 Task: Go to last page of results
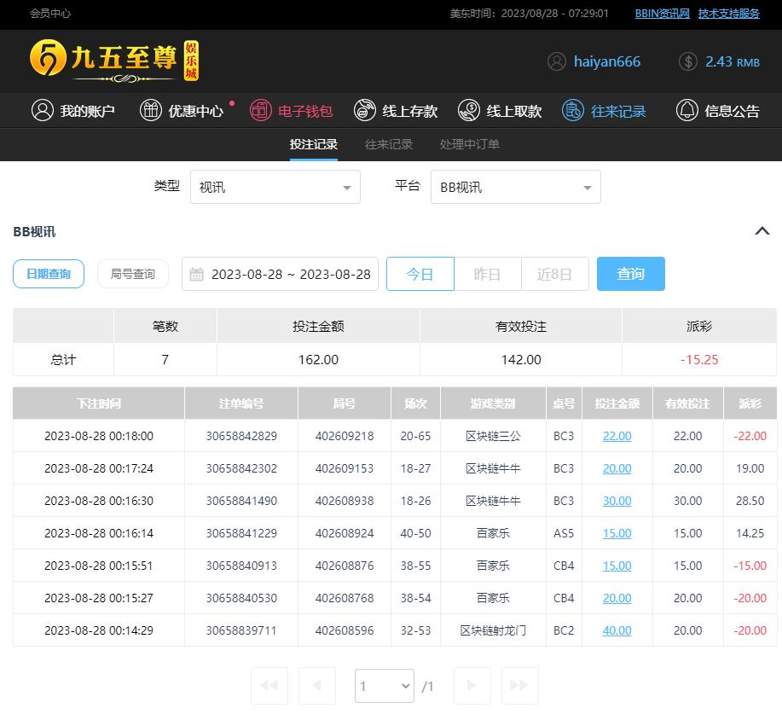pos(519,685)
